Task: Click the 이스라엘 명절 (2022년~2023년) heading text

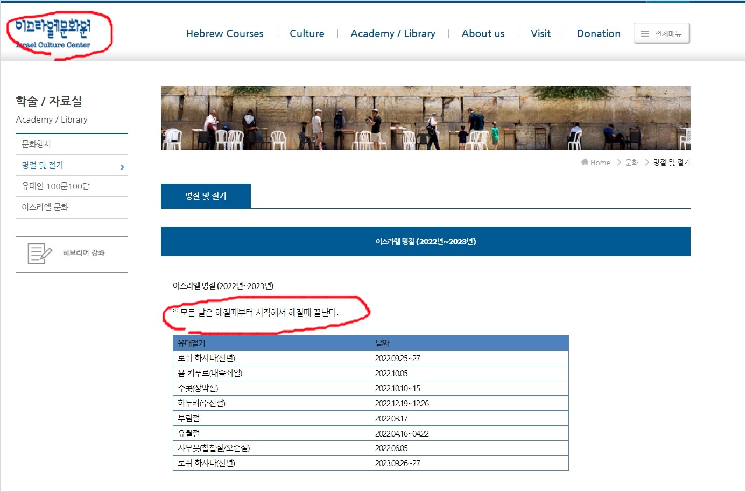Action: (223, 286)
